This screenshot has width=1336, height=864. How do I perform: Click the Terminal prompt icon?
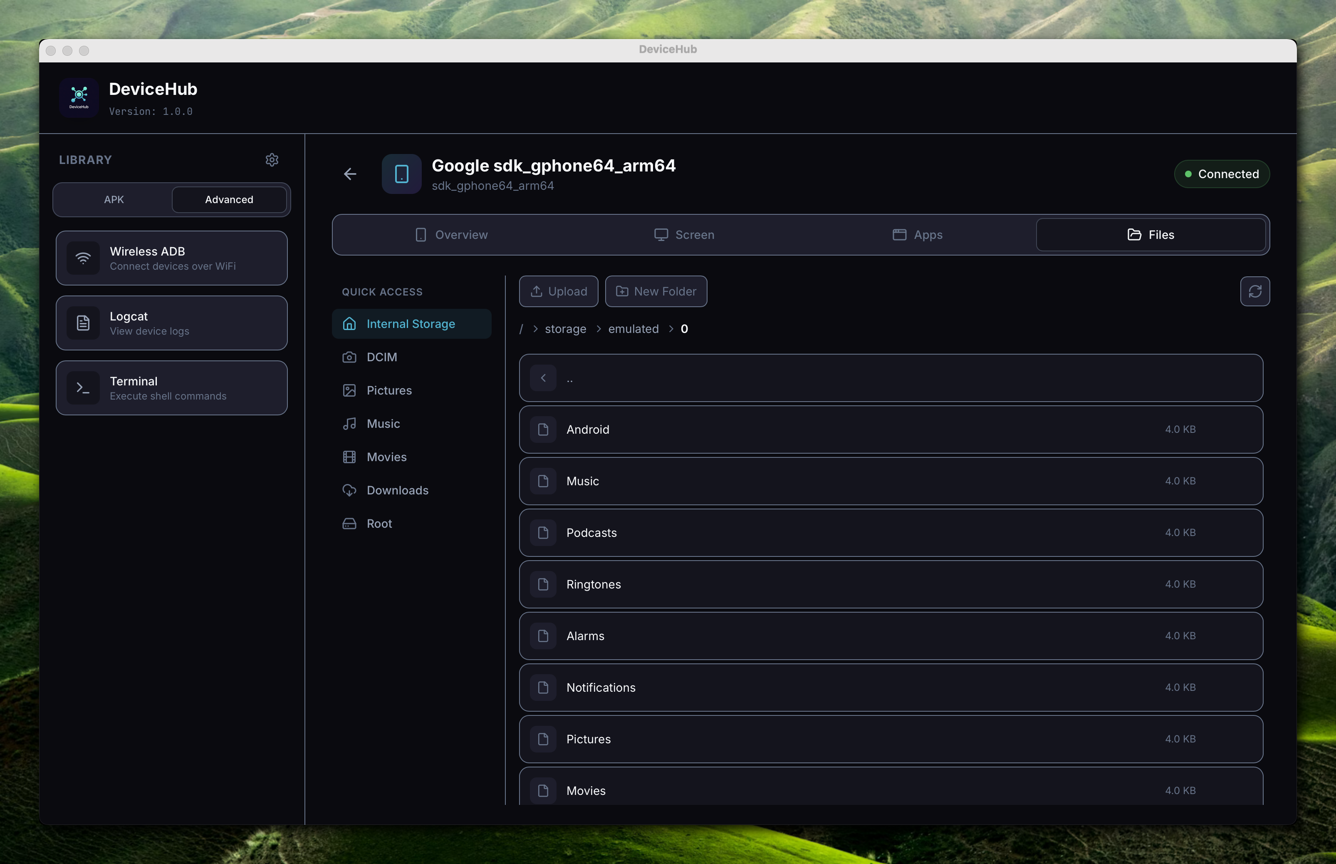(x=83, y=388)
